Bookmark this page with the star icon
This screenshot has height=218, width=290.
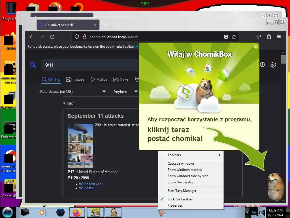(234, 37)
